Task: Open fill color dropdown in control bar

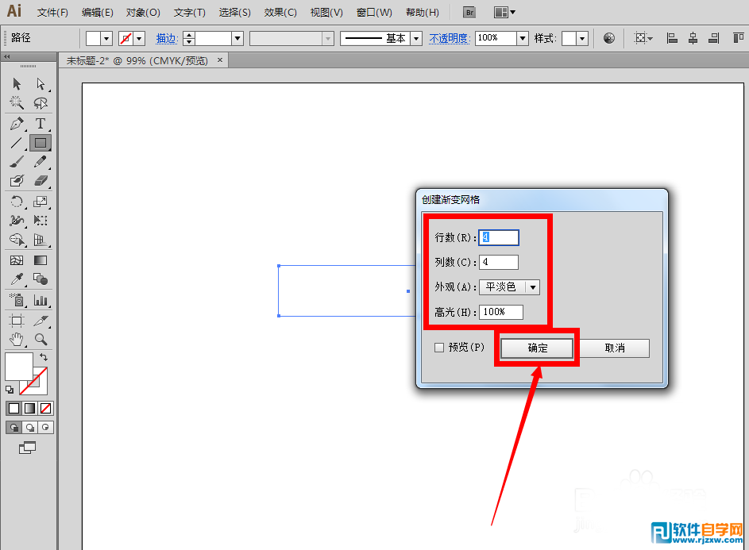Action: pyautogui.click(x=106, y=38)
